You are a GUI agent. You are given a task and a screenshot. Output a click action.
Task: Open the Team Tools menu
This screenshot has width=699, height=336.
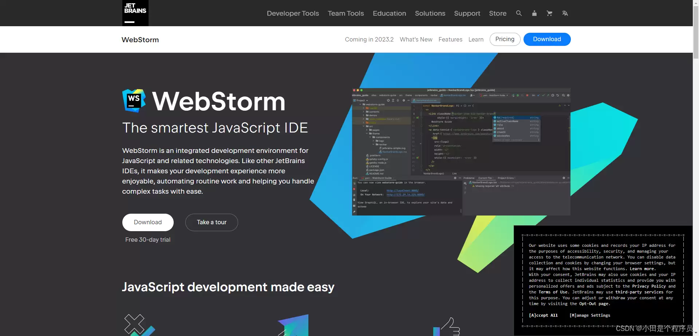[x=345, y=13]
